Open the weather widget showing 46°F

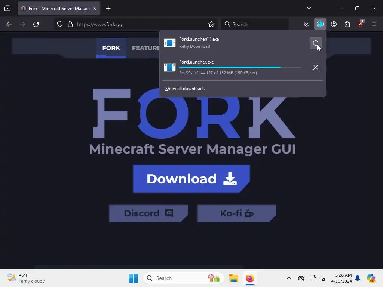tap(26, 278)
